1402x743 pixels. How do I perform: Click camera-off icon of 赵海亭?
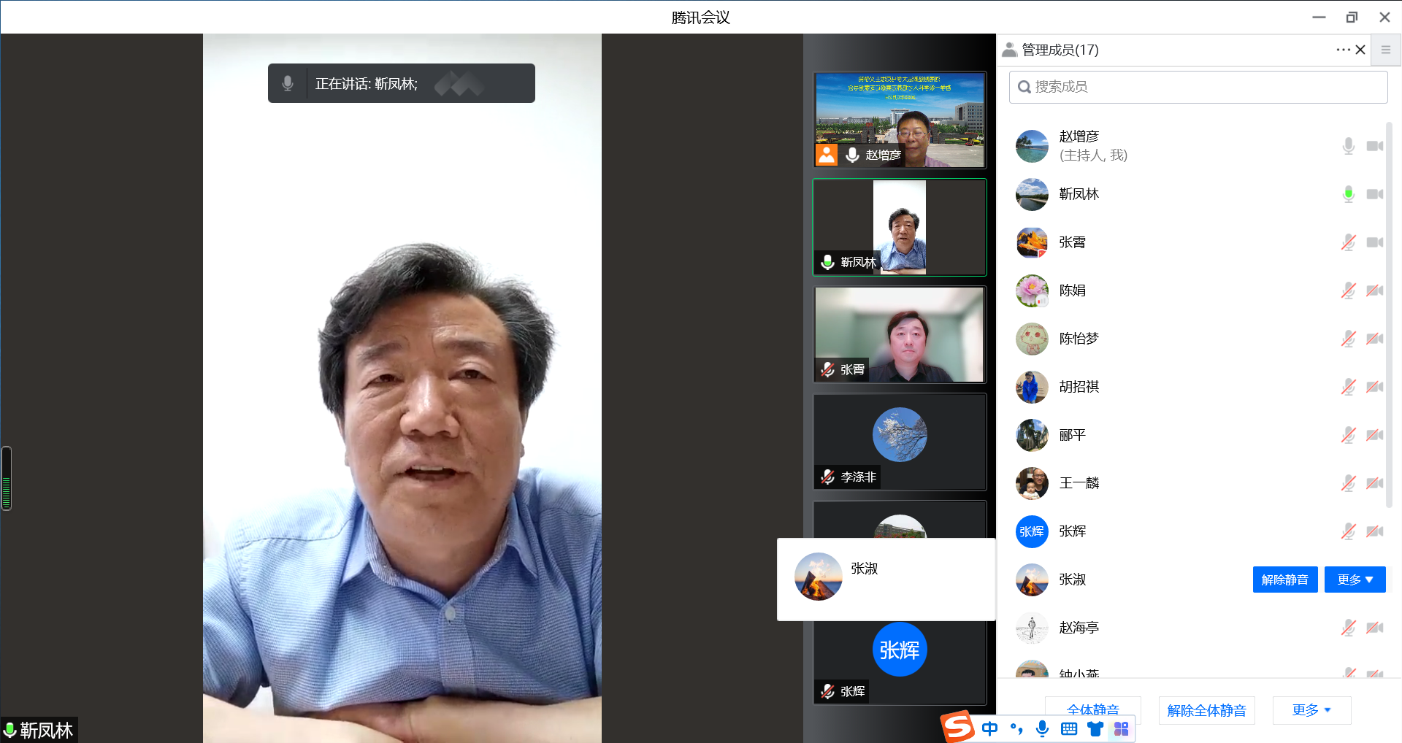point(1375,628)
